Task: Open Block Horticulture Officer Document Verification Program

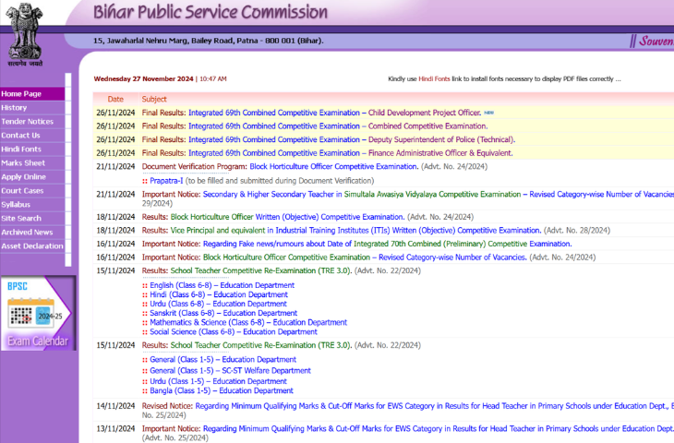Action: [334, 166]
